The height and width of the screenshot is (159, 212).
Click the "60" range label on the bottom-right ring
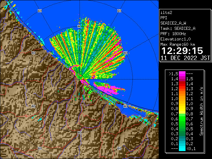[x=119, y=148]
